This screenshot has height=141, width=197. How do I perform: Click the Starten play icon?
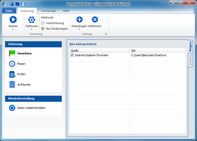click(13, 20)
